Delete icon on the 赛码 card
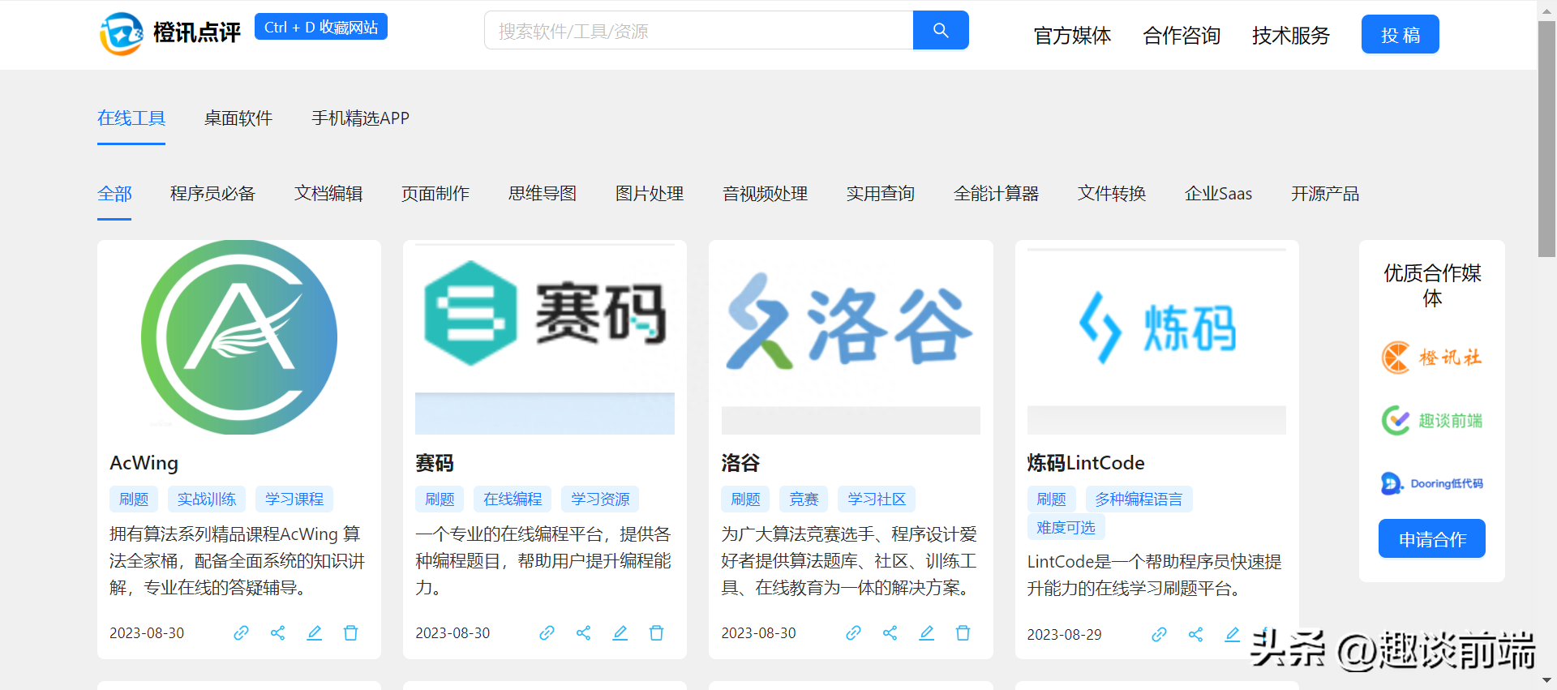 pos(656,632)
